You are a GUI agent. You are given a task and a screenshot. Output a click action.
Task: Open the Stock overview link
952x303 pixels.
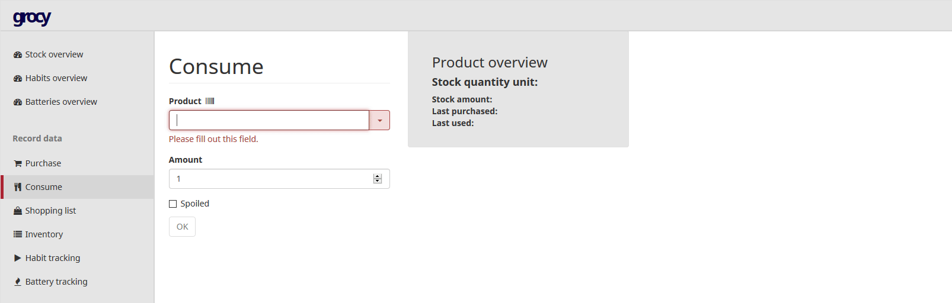(54, 54)
